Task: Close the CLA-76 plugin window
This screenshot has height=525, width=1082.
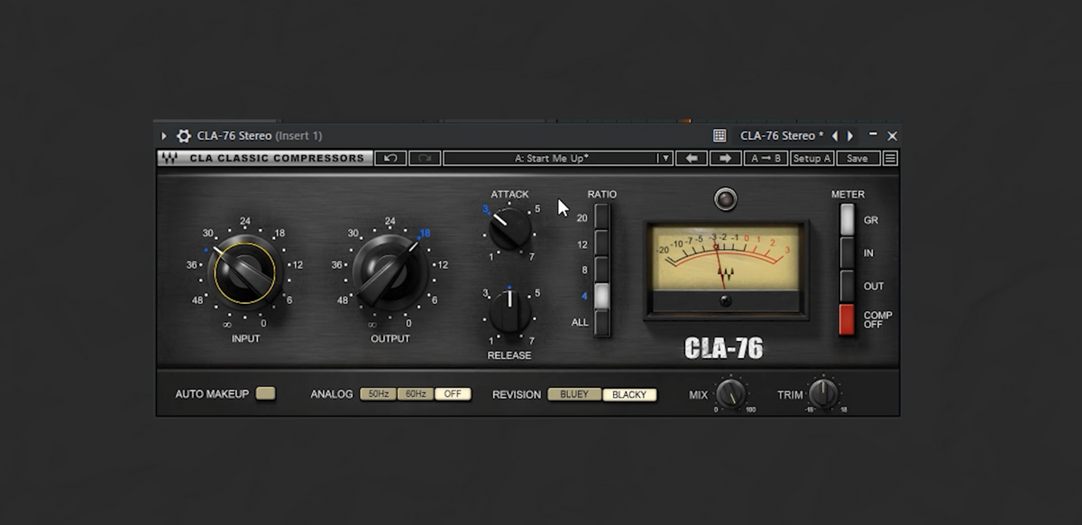Action: (892, 136)
